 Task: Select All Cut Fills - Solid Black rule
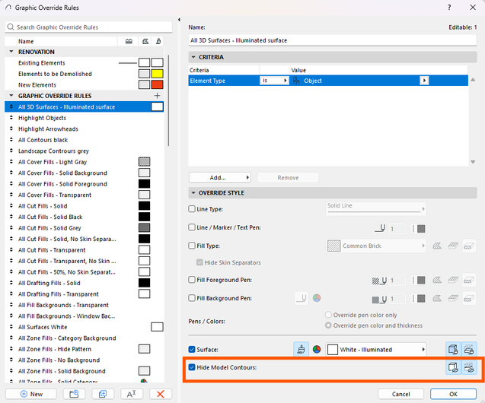point(84,217)
